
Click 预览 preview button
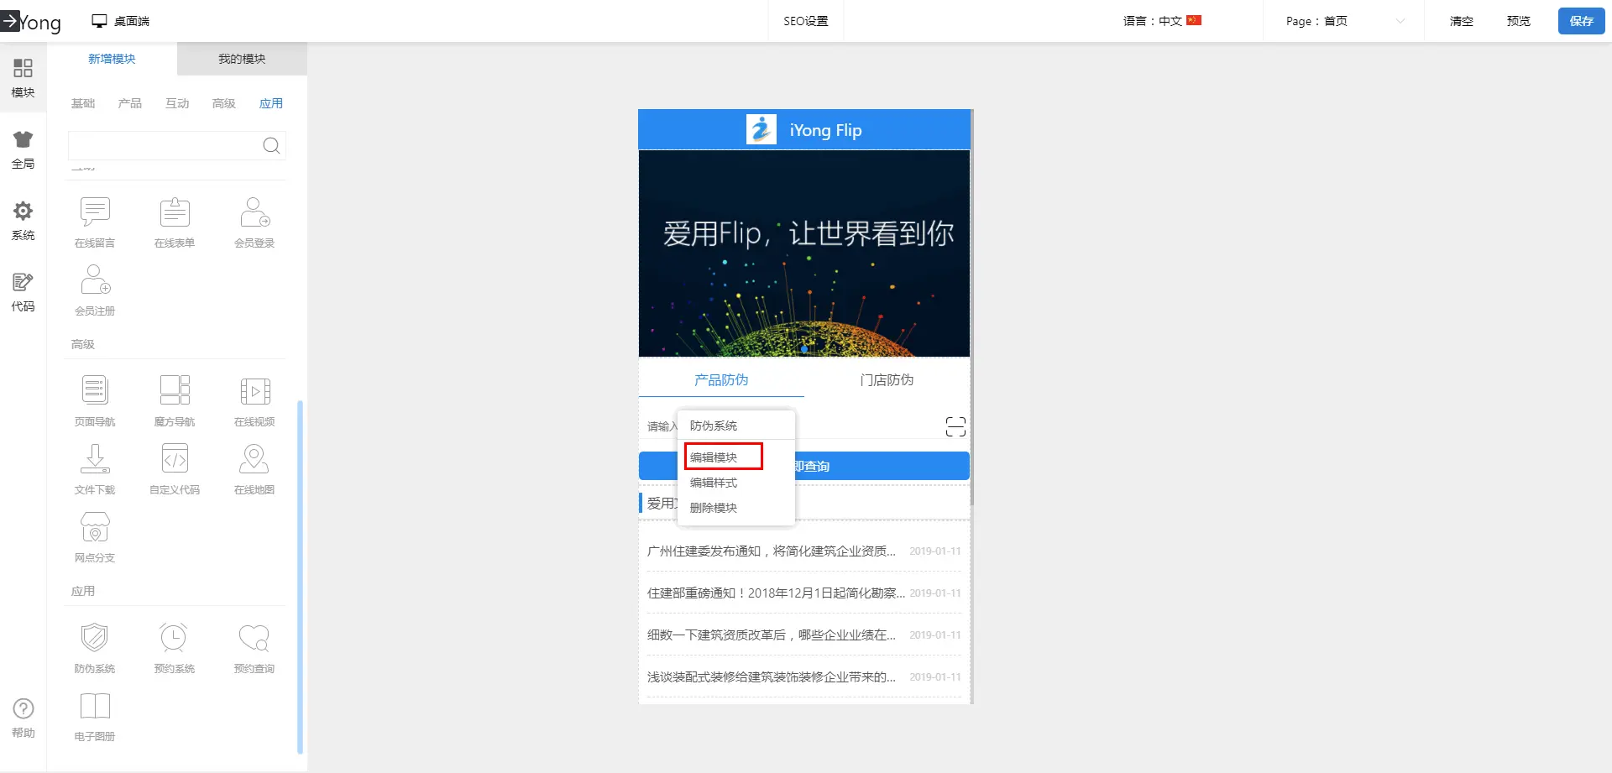click(1518, 21)
